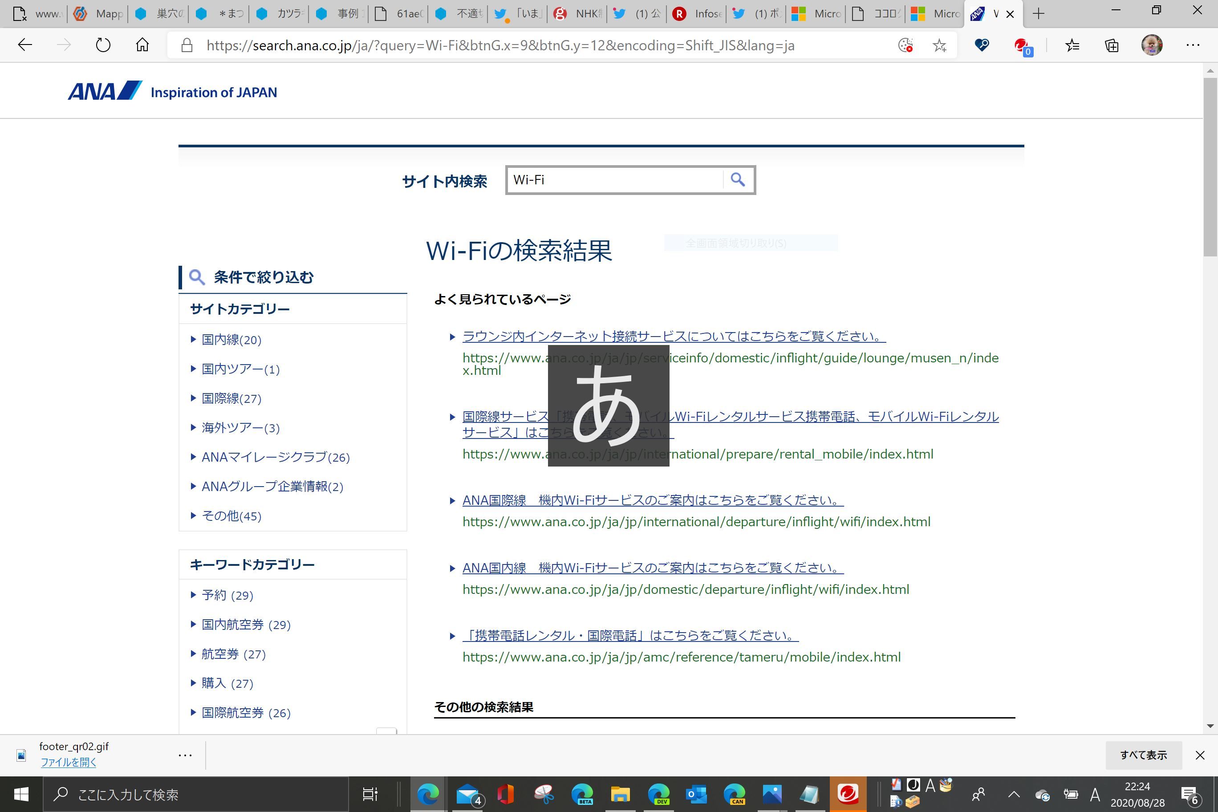Open the Windows Start menu
1218x812 pixels.
pos(21,794)
